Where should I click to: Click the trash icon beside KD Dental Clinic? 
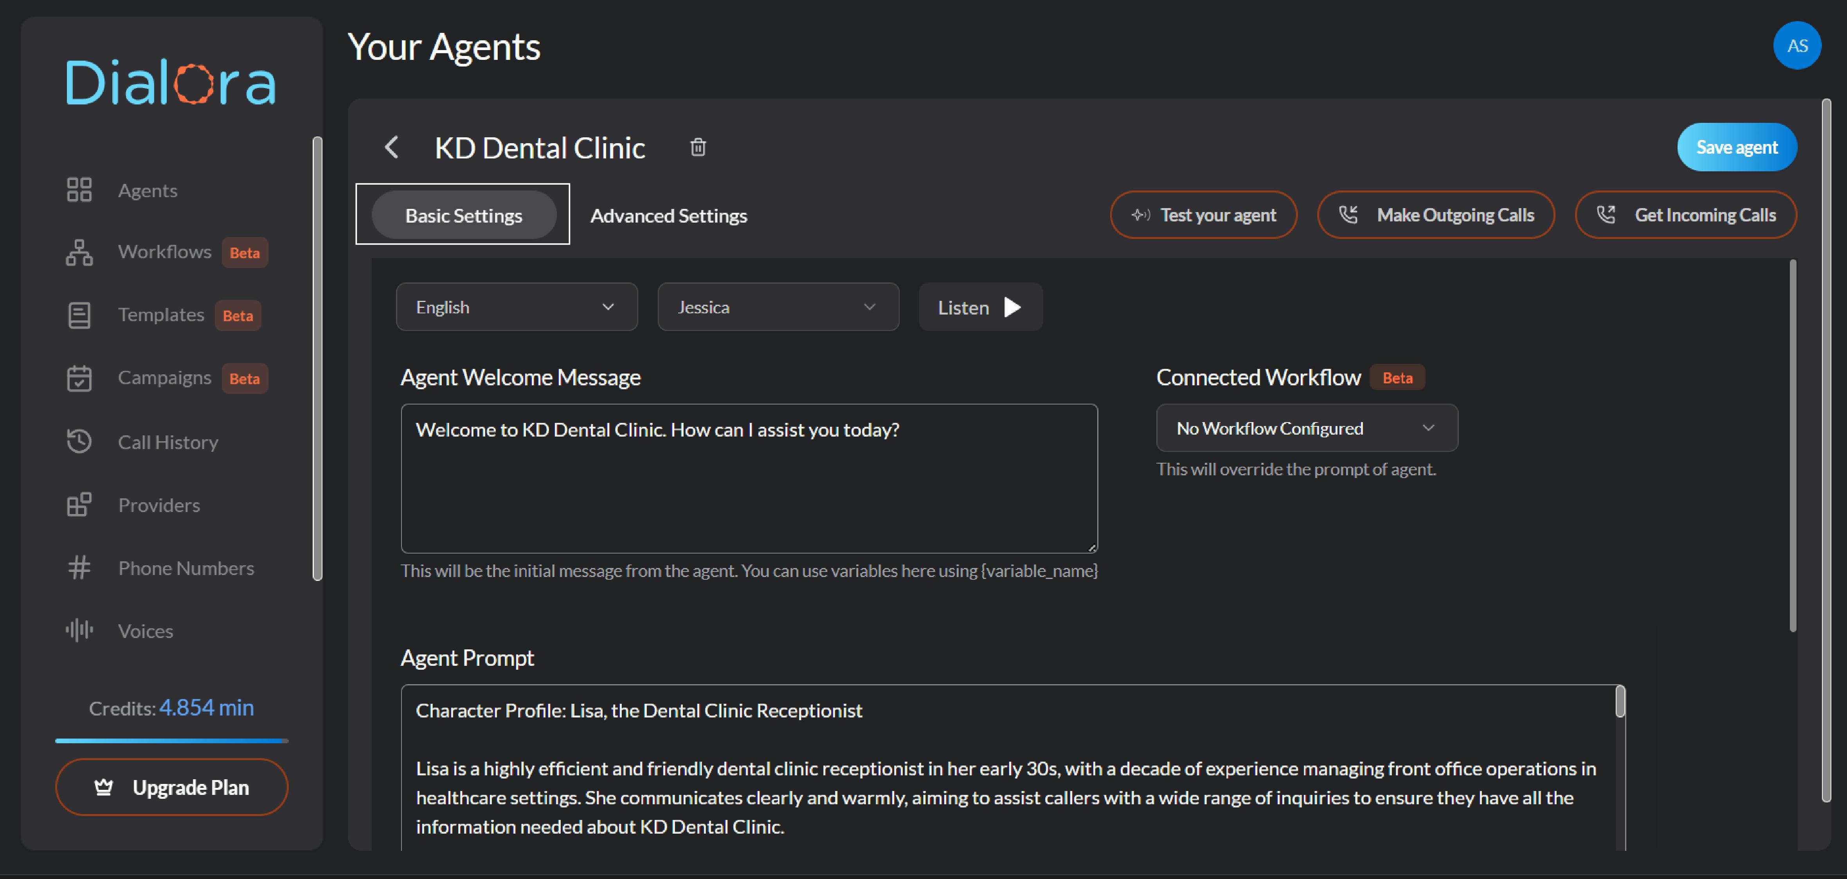(698, 148)
